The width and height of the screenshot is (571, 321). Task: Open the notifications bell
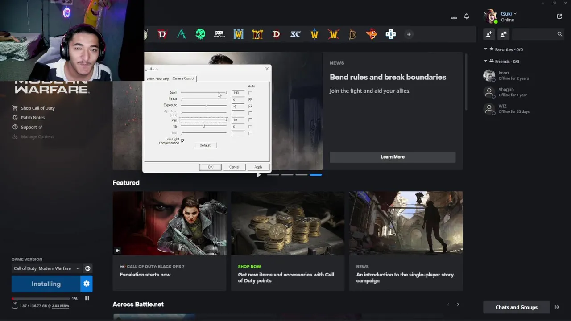[466, 16]
